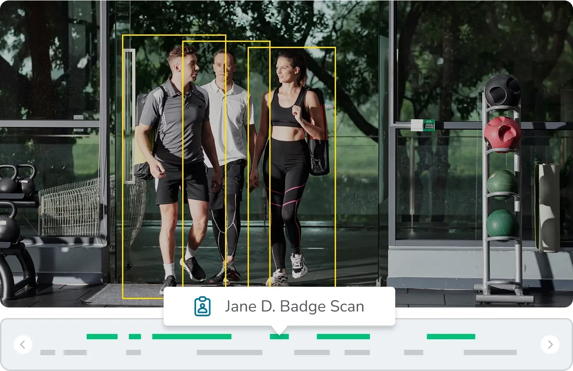
Task: Navigate backward with the left chevron arrow
Action: pyautogui.click(x=23, y=345)
